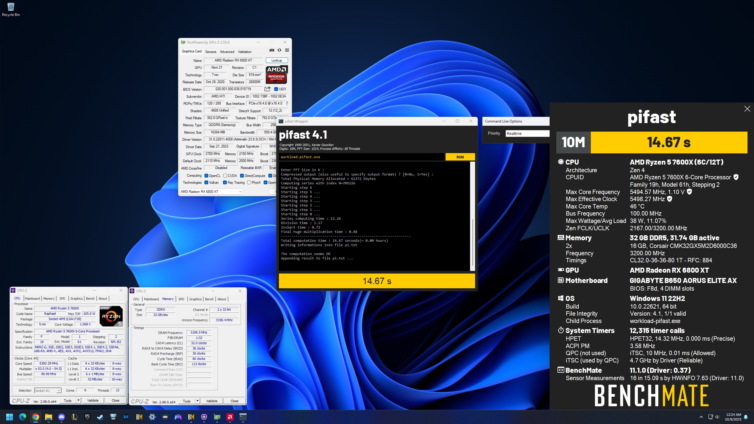Switch to Advanced tab in GPU-Z
The image size is (754, 424).
point(227,52)
